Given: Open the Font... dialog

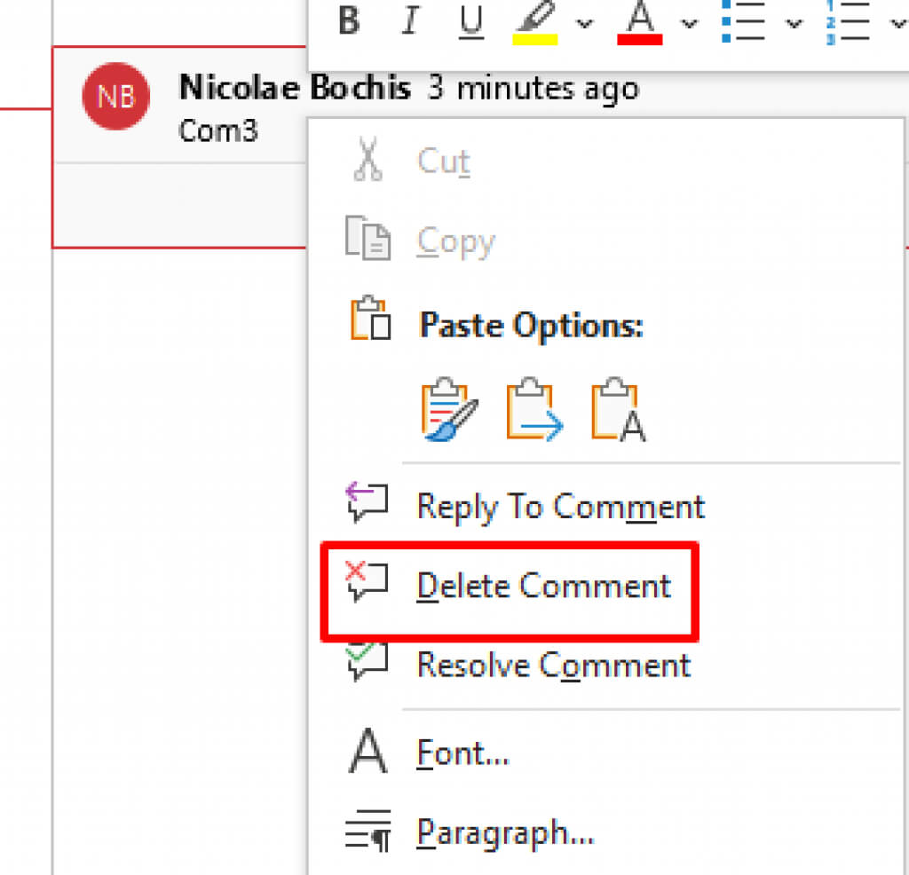Looking at the screenshot, I should point(462,754).
